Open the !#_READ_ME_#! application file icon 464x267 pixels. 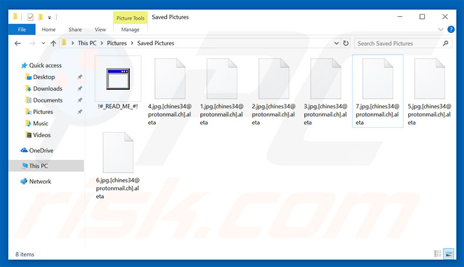[118, 79]
